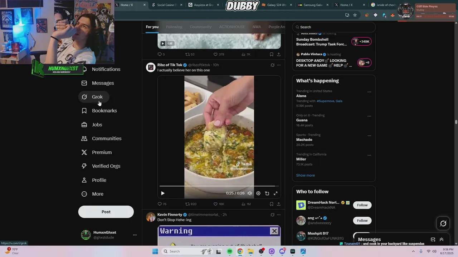Share the GIF post above
This screenshot has width=458, height=257.
[279, 54]
